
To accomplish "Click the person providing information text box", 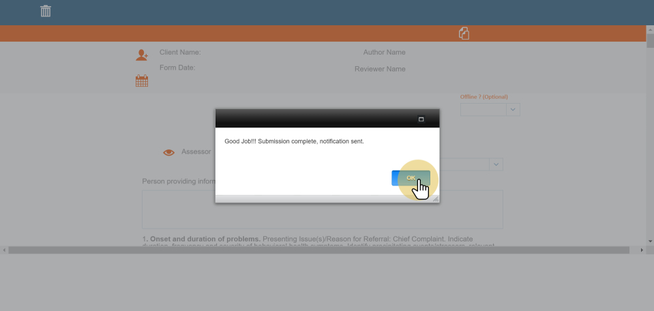I will point(322,209).
